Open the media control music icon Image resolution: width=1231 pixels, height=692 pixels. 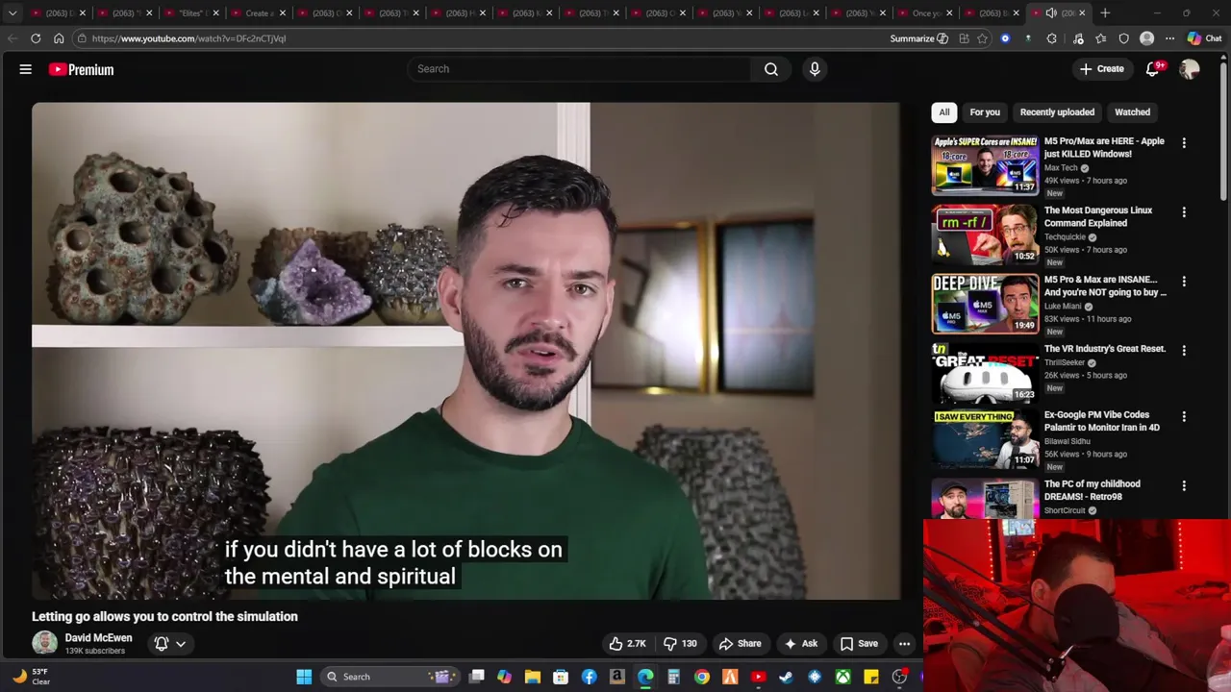[1078, 38]
